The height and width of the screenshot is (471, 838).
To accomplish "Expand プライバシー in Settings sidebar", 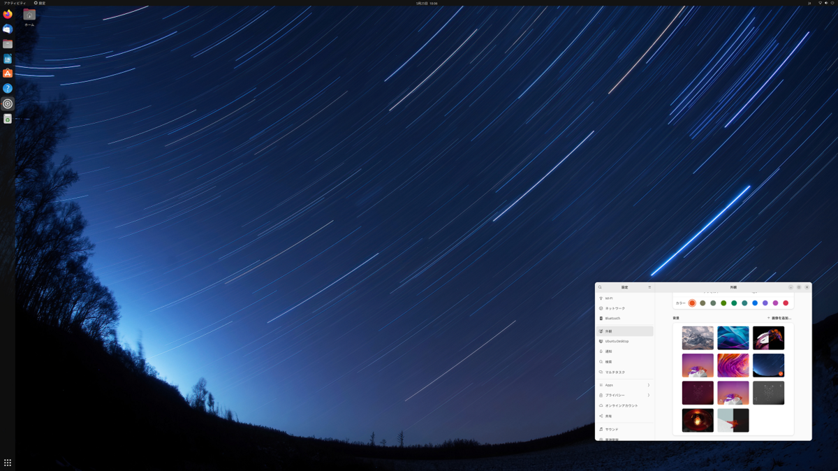I will click(625, 396).
